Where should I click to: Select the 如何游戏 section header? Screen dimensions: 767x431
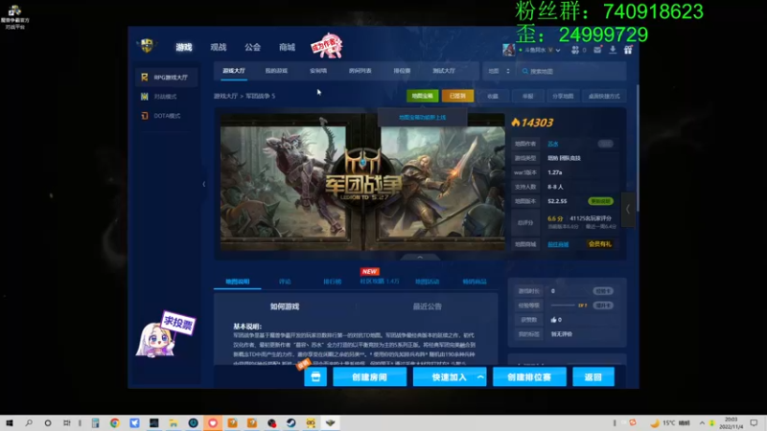tap(285, 306)
